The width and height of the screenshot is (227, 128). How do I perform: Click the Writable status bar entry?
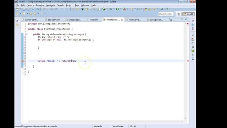pos(98,127)
